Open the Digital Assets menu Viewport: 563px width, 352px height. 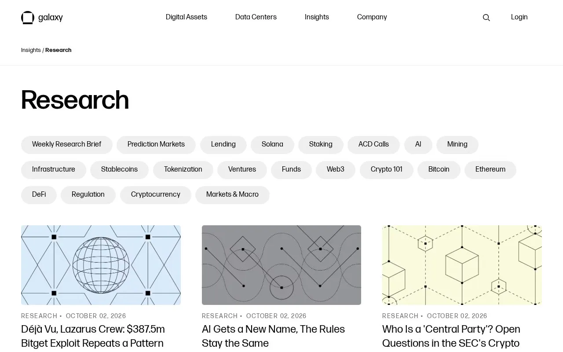tap(186, 17)
